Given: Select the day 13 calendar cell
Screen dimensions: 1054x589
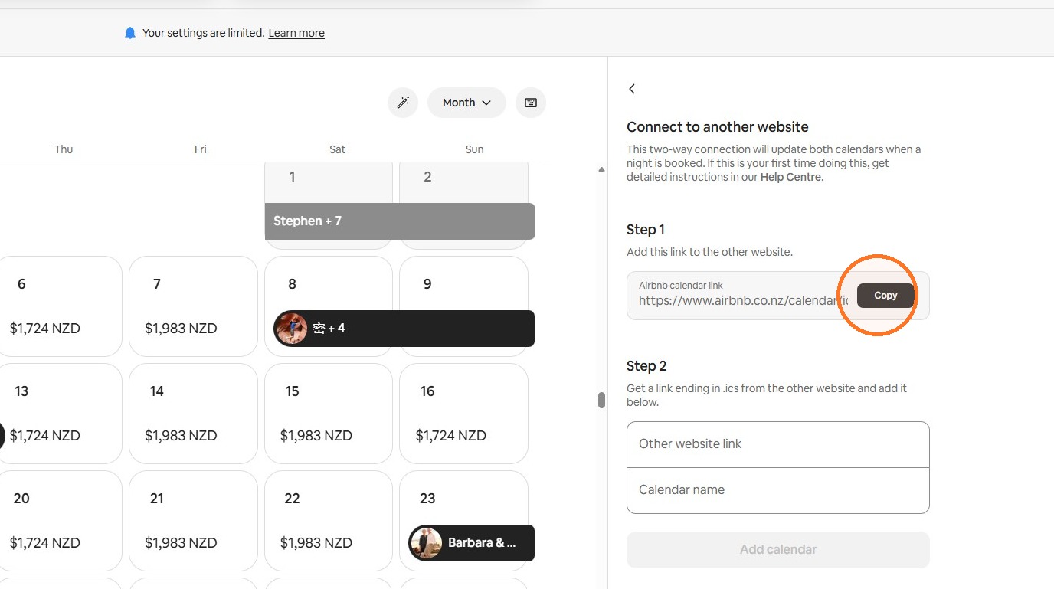Looking at the screenshot, I should (x=61, y=414).
